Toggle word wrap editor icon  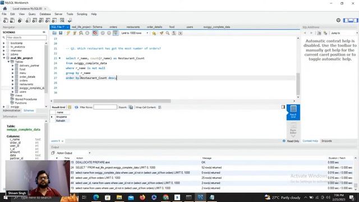click(181, 33)
